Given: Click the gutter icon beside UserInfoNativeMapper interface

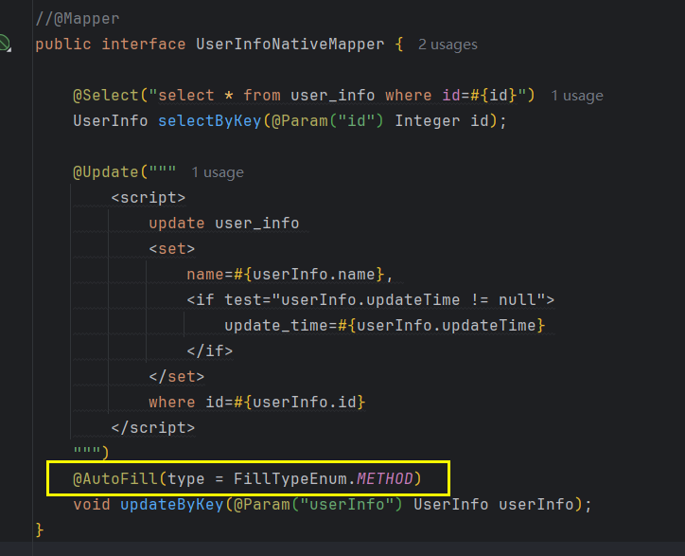Looking at the screenshot, I should [5, 44].
